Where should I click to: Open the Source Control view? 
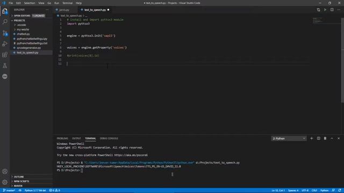pyautogui.click(x=5, y=33)
